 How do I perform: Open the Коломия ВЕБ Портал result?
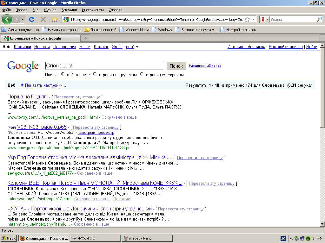95,183
